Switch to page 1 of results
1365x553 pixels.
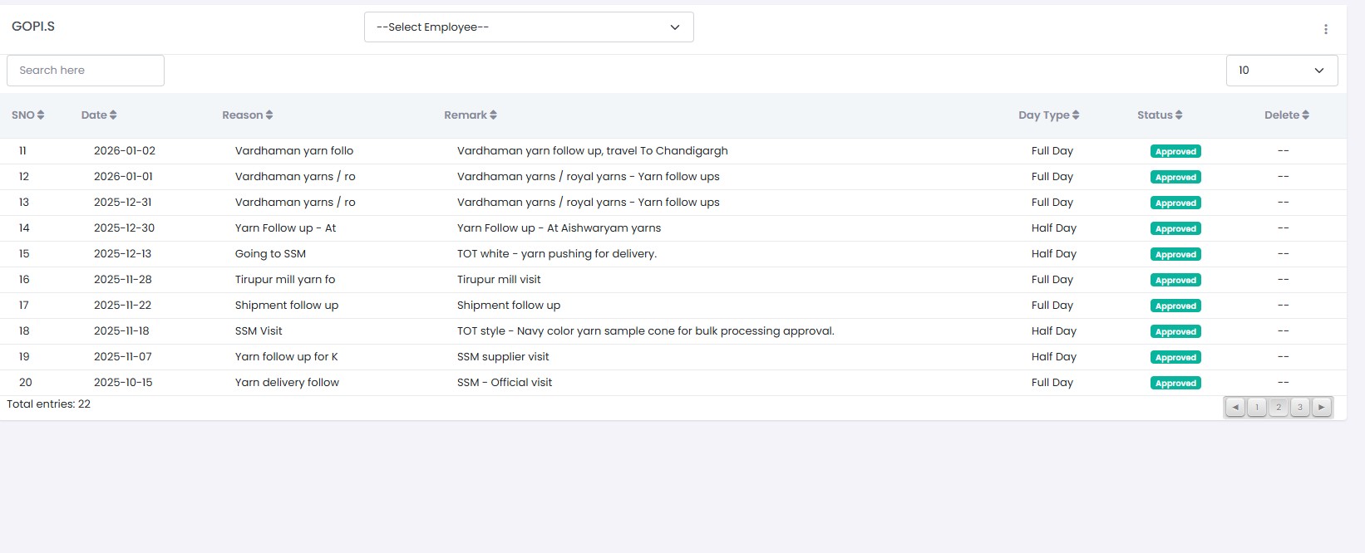(1257, 407)
